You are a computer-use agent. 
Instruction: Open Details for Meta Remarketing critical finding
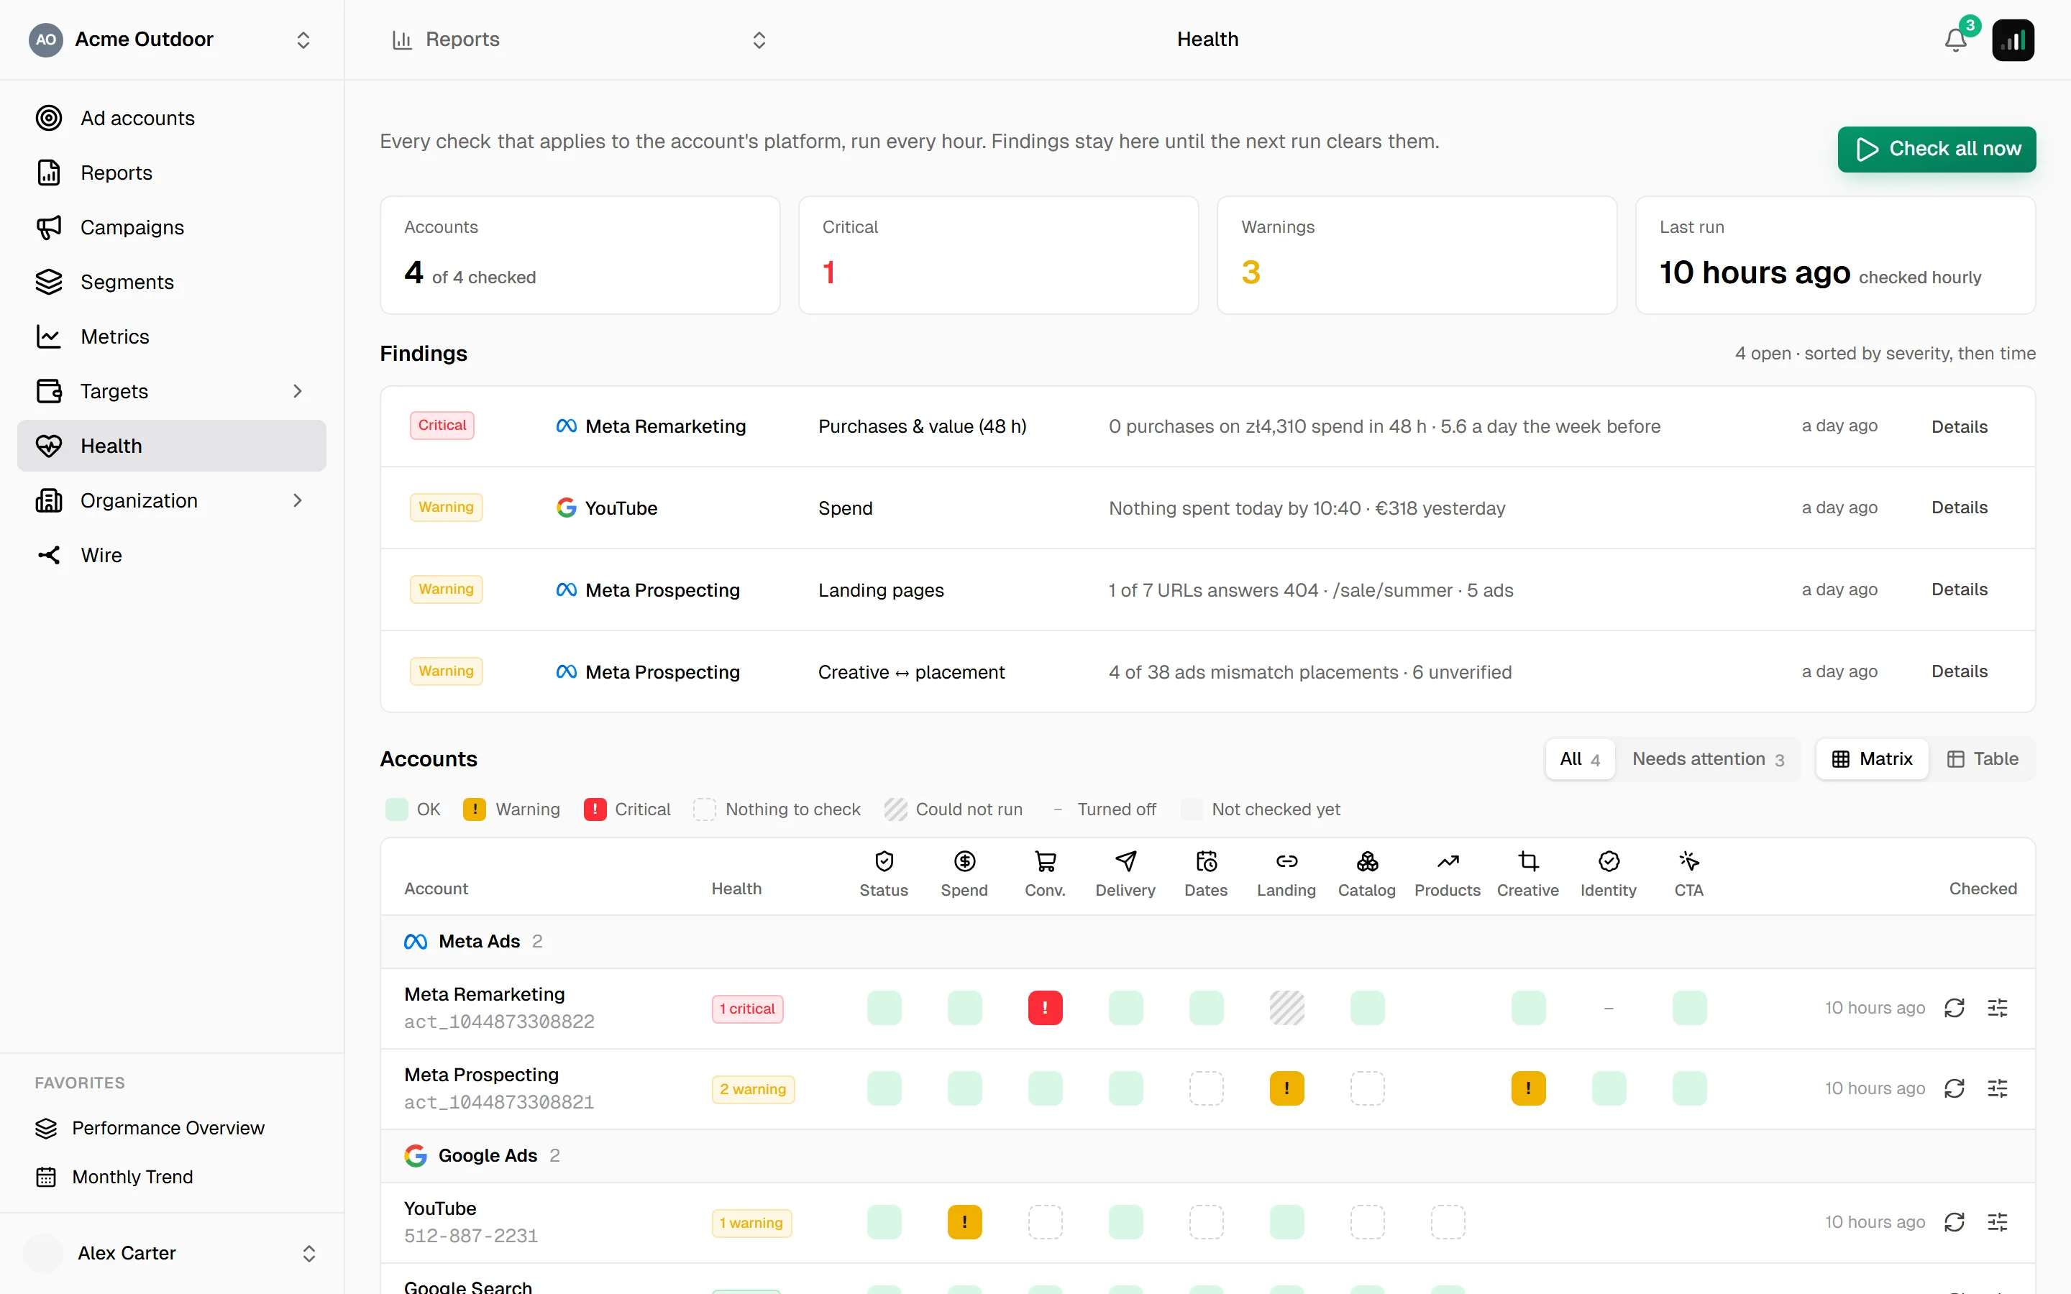point(1959,426)
